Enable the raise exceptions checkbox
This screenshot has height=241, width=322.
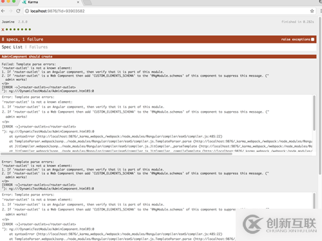[x=313, y=39]
